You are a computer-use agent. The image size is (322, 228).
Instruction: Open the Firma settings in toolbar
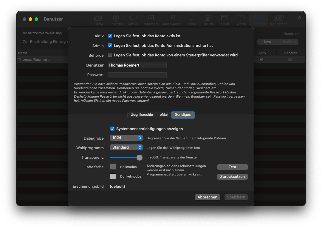click(98, 20)
